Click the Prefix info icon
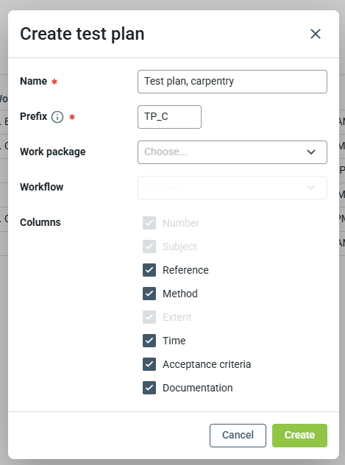 pyautogui.click(x=57, y=117)
